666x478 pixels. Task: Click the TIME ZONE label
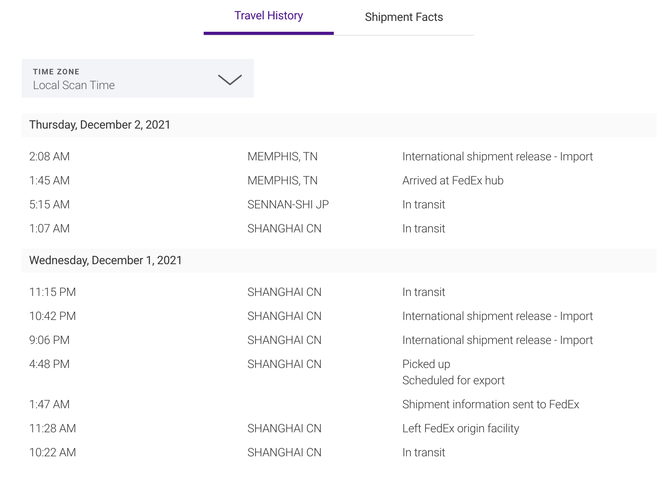coord(56,72)
